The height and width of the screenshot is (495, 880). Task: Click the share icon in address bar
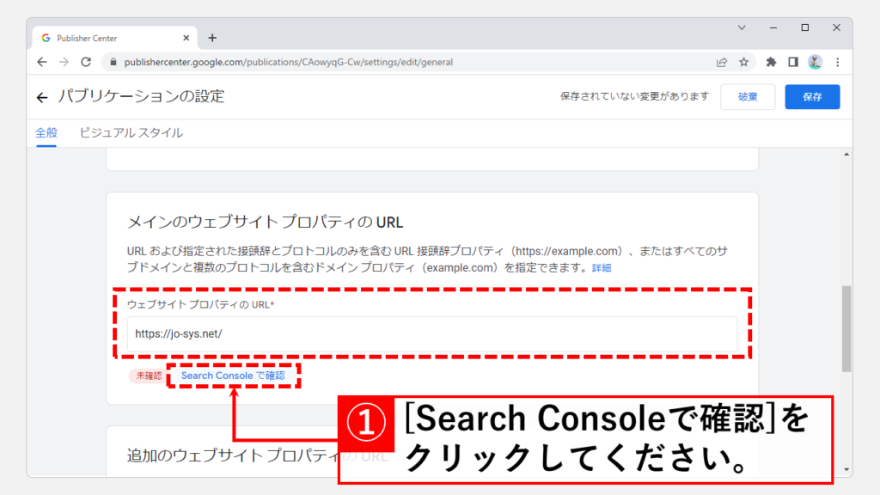tap(722, 62)
